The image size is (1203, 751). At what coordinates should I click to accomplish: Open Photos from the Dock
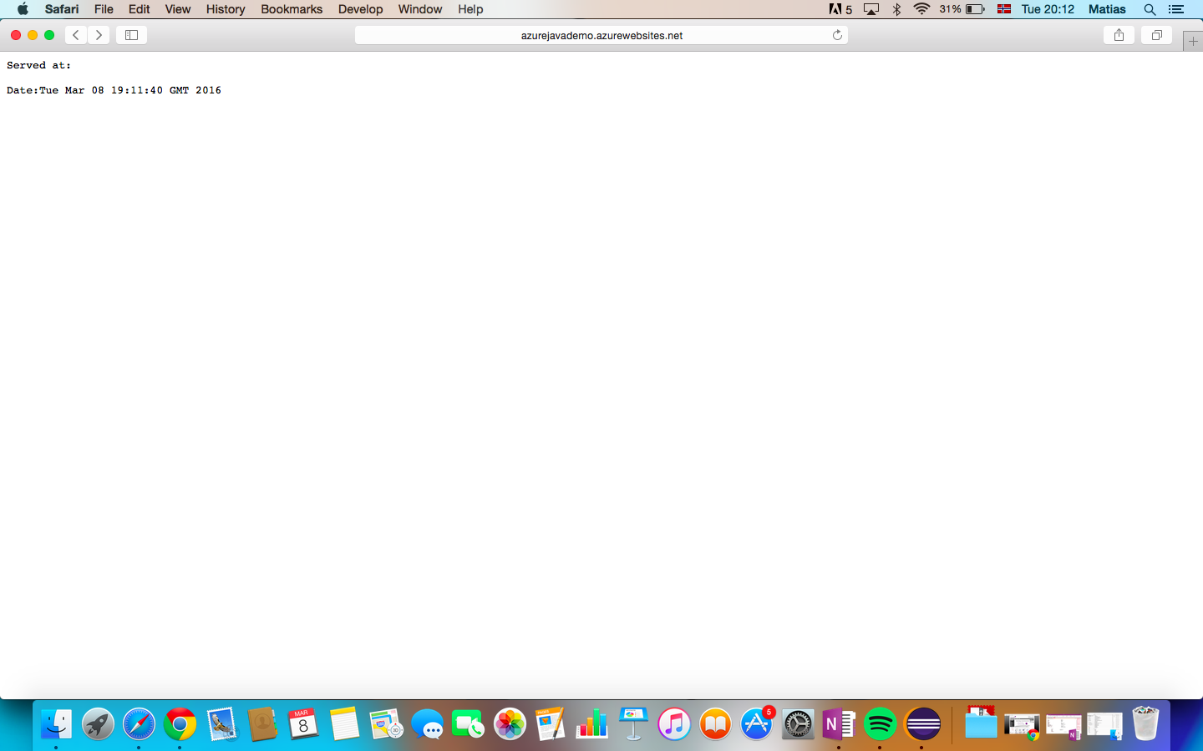(510, 723)
